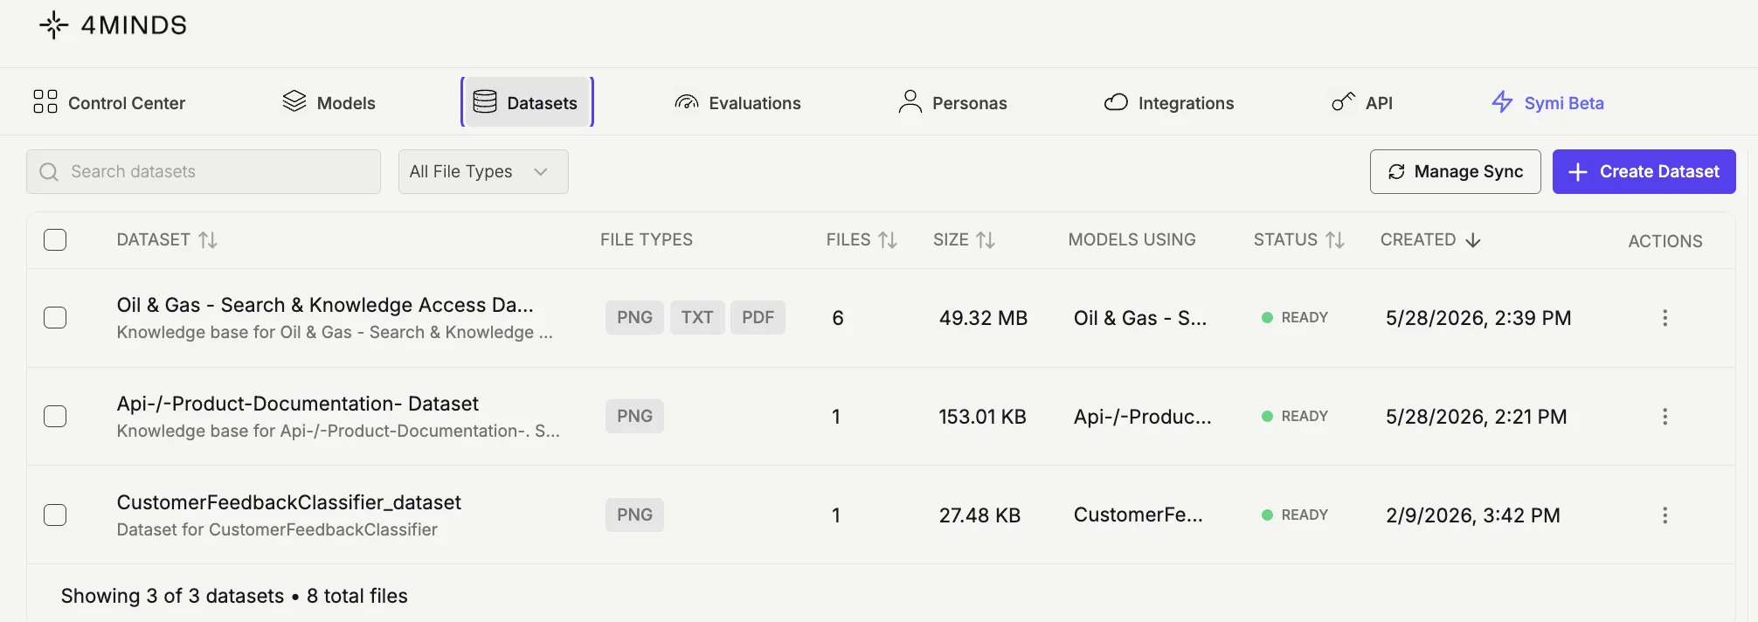
Task: Switch to the Models tab
Action: click(x=329, y=102)
